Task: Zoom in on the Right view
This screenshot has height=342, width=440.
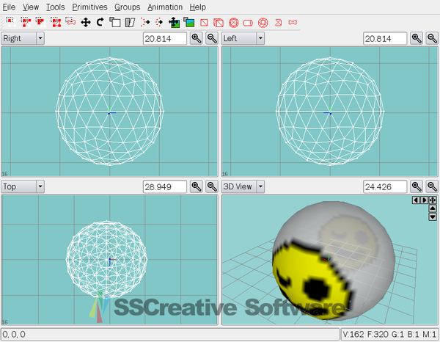Action: point(197,38)
